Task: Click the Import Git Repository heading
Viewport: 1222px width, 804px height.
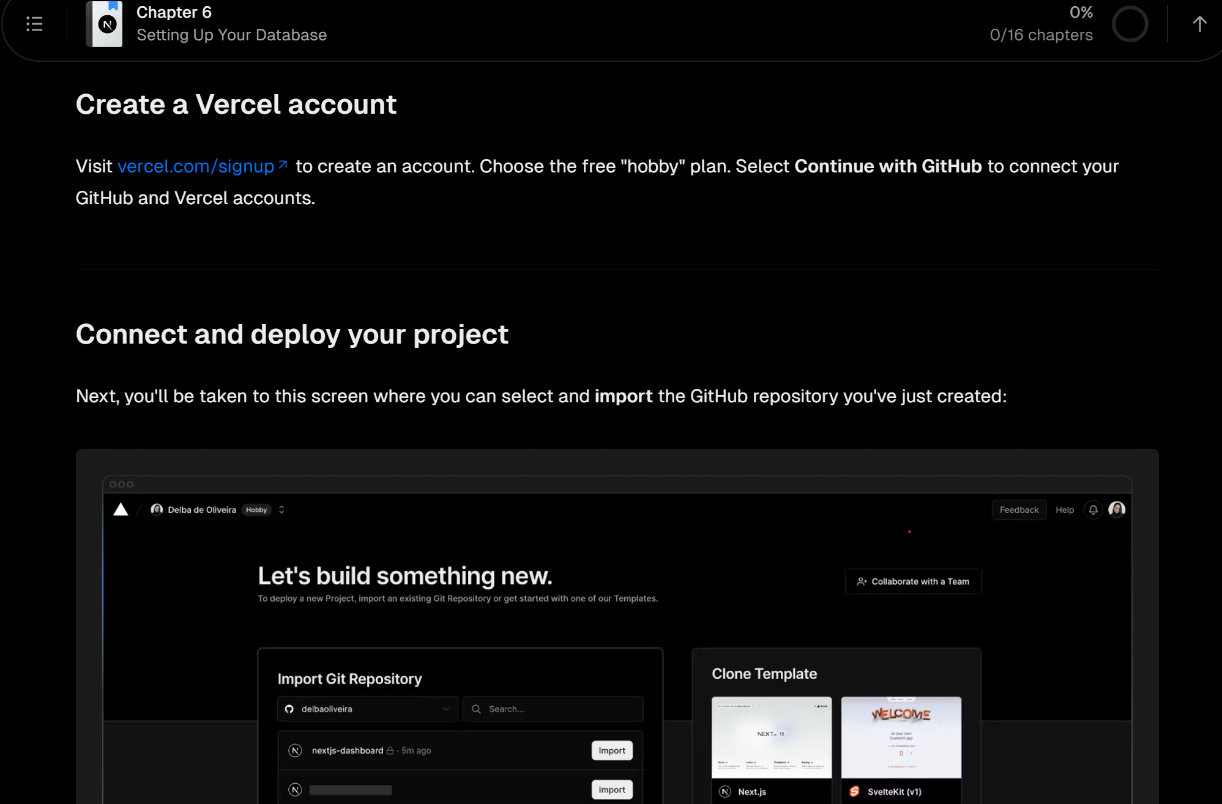Action: coord(349,679)
